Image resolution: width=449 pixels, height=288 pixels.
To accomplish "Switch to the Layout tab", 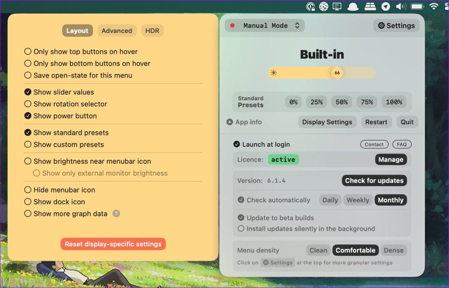I will click(x=77, y=31).
